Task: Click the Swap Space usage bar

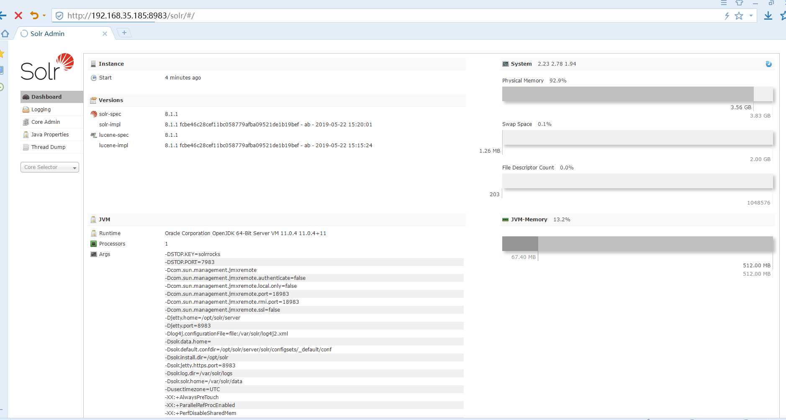Action: click(x=637, y=138)
